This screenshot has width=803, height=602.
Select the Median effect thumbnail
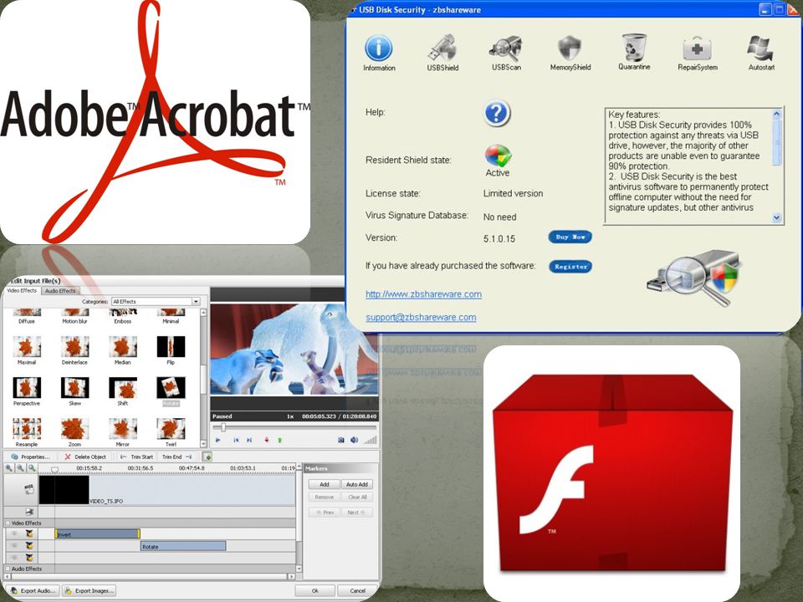[123, 346]
